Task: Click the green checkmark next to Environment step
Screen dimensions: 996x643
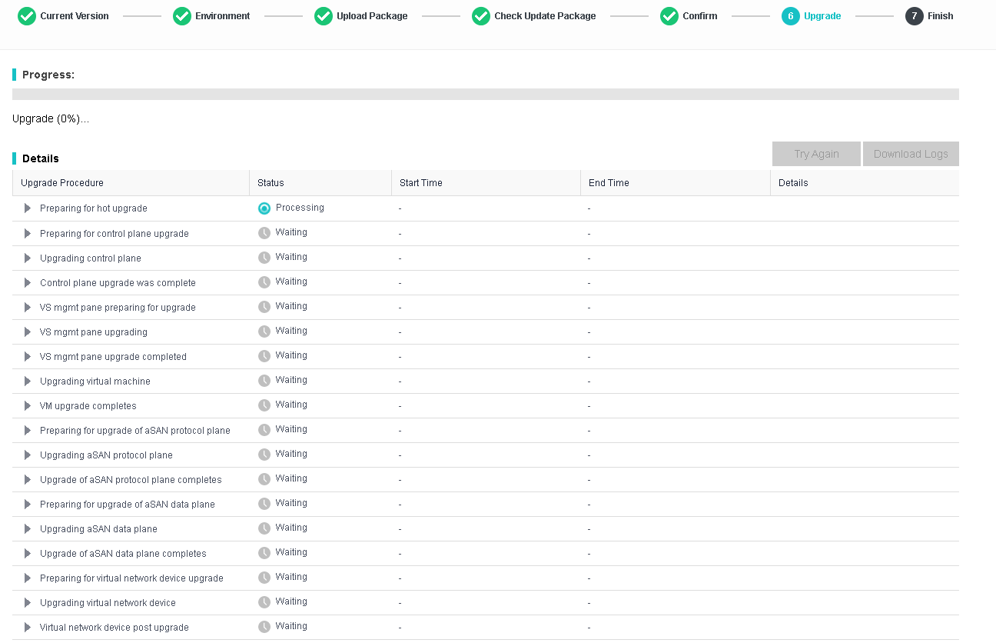Action: tap(182, 16)
